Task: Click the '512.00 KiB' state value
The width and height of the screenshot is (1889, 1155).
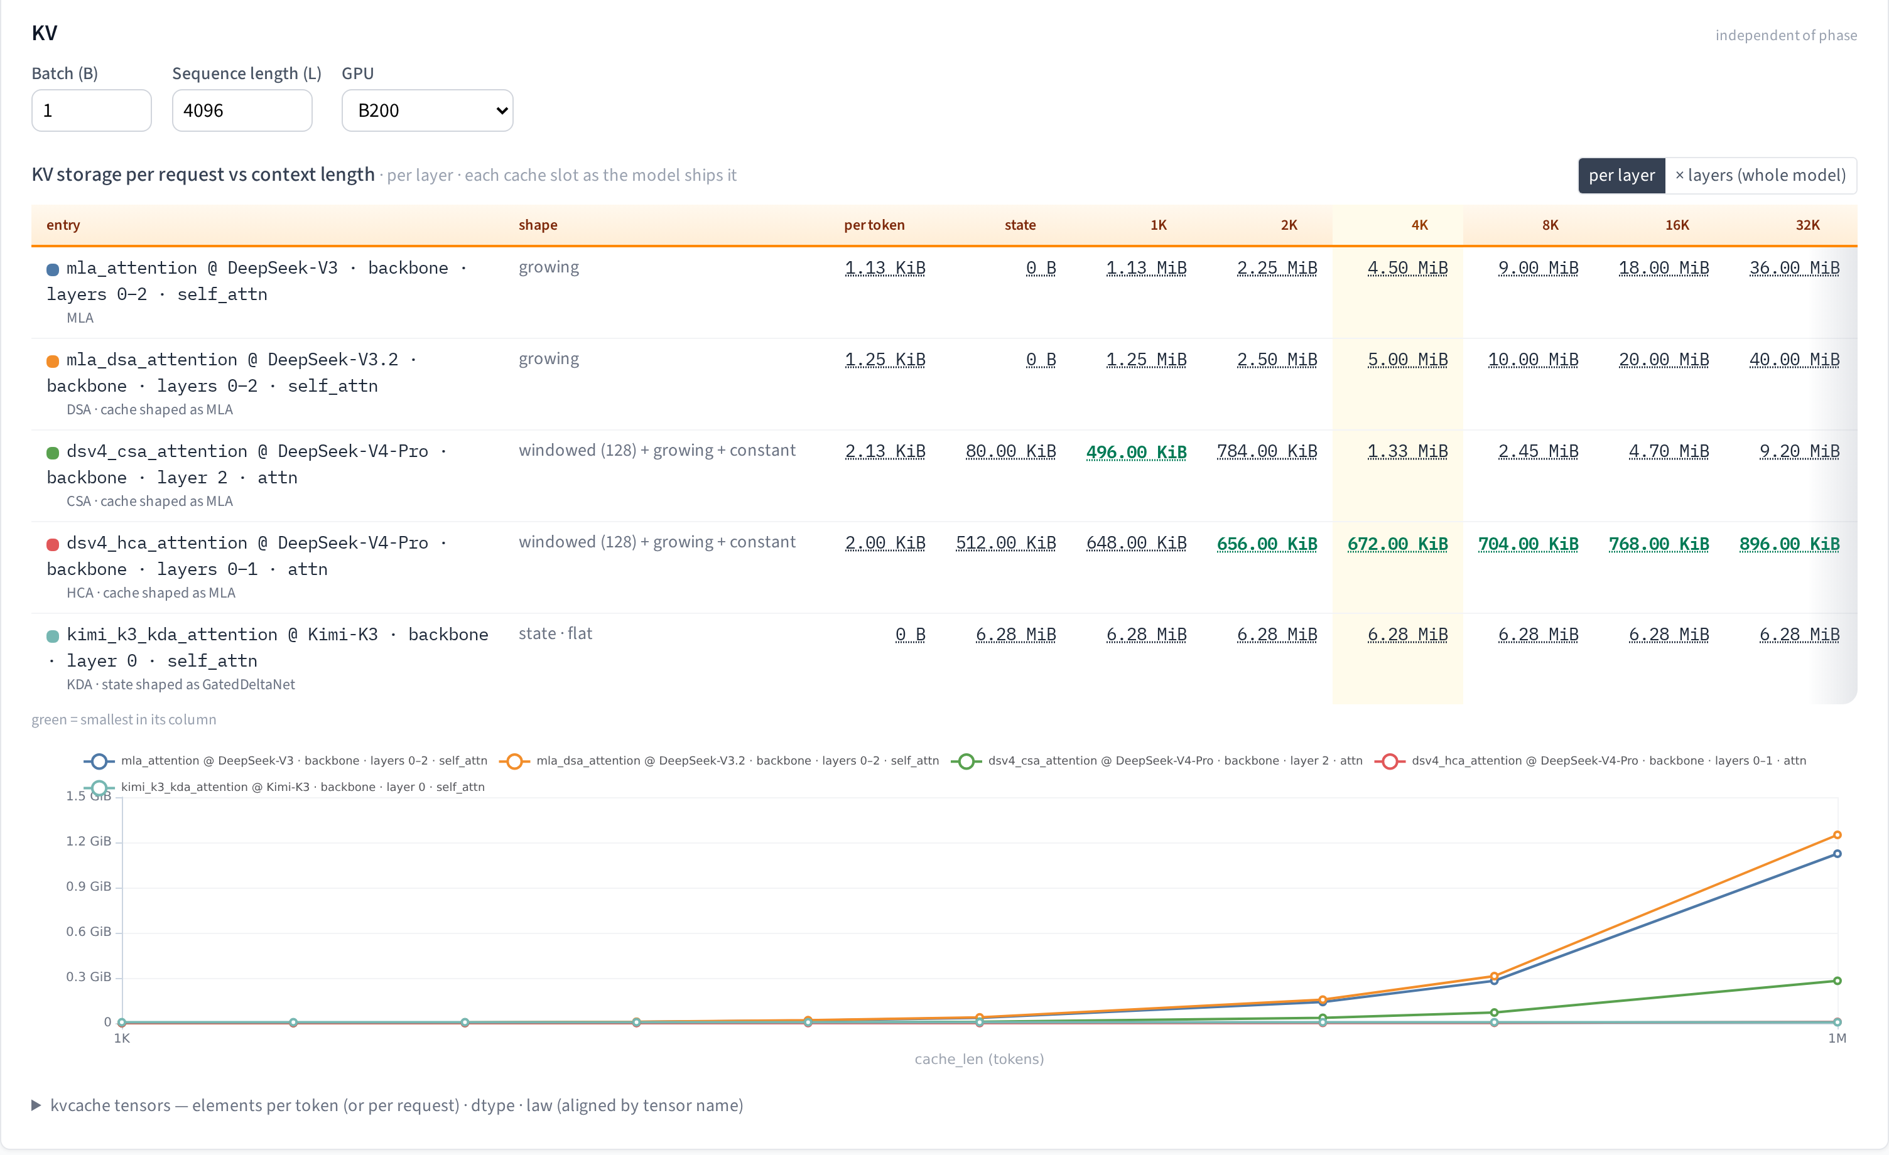Action: click(1006, 544)
